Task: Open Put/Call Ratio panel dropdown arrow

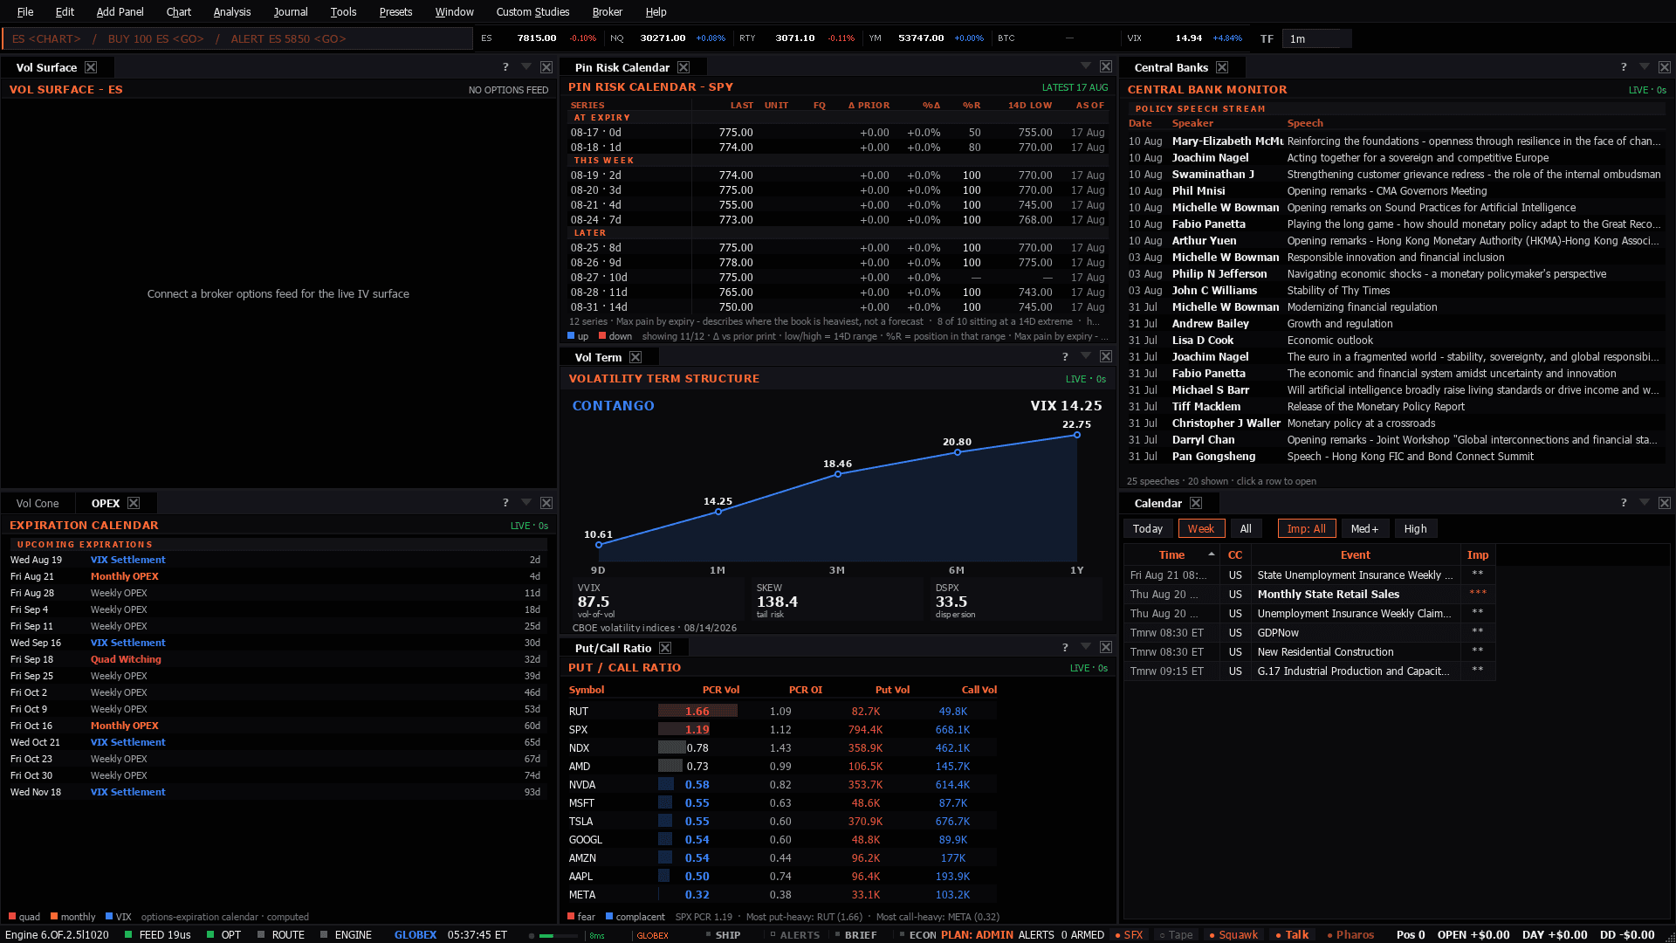Action: (x=1086, y=646)
